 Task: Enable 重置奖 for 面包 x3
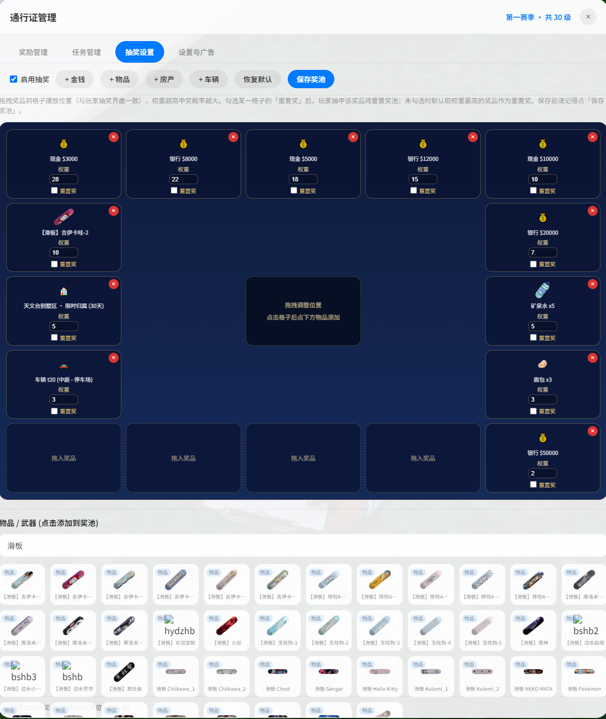coord(533,411)
